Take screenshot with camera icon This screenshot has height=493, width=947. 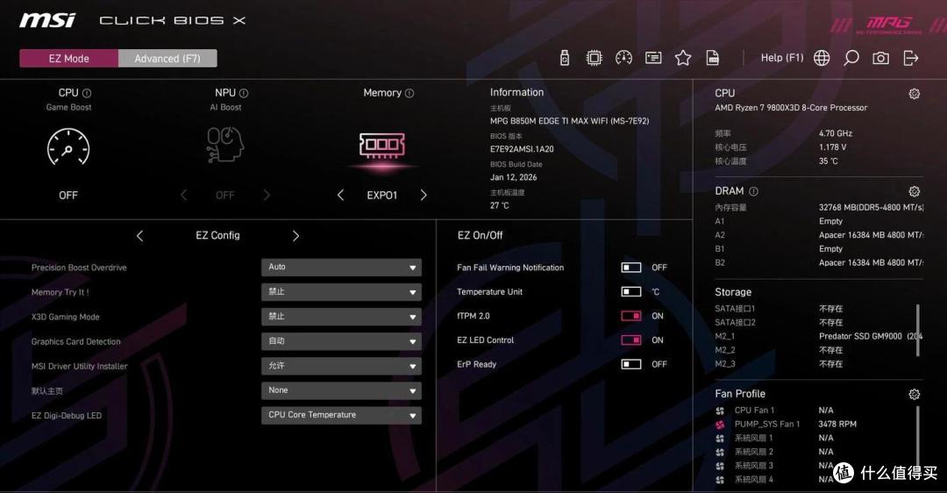880,58
